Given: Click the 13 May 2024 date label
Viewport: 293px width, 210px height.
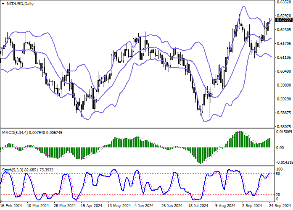Looking at the screenshot, I should point(119,206).
